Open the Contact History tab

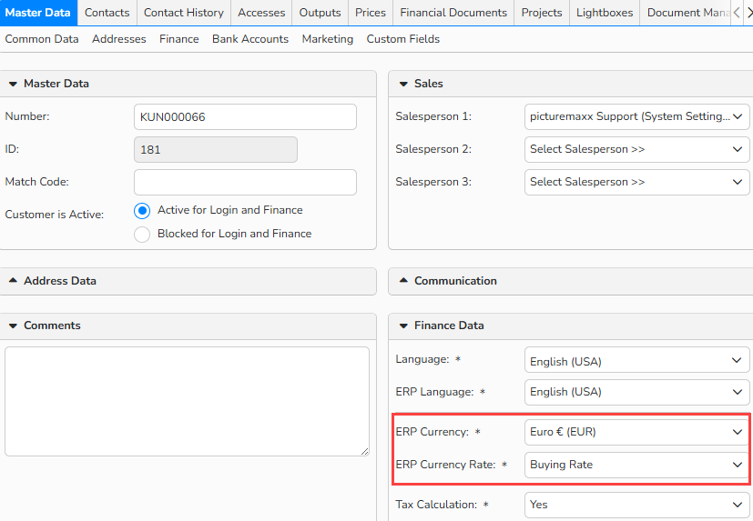(184, 13)
